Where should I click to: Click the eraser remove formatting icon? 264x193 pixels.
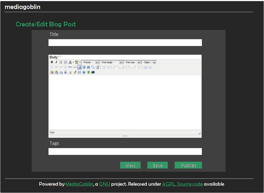(x=70, y=72)
